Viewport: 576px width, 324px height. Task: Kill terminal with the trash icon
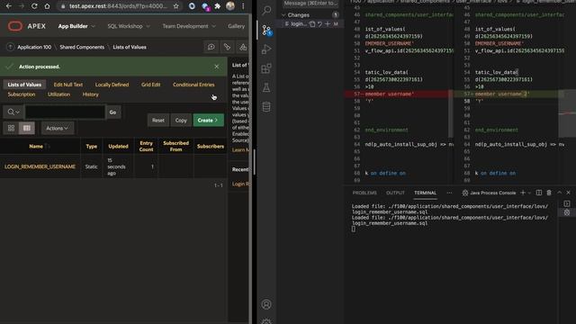coord(549,193)
